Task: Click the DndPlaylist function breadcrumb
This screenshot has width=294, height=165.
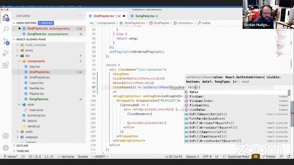Action: click(x=161, y=23)
